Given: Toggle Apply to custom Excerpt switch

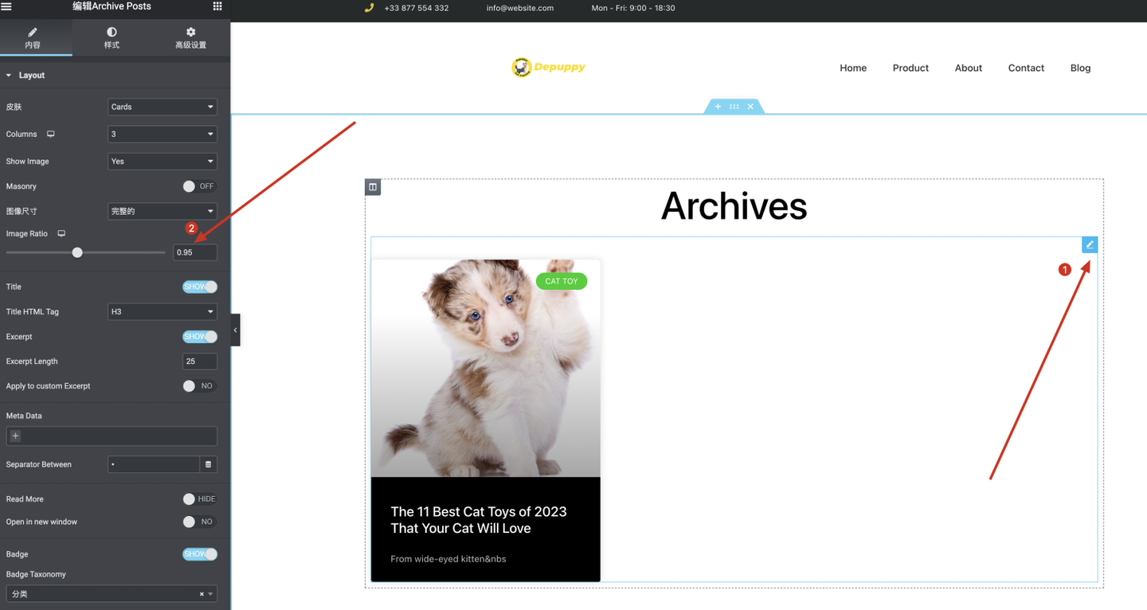Looking at the screenshot, I should (x=199, y=386).
